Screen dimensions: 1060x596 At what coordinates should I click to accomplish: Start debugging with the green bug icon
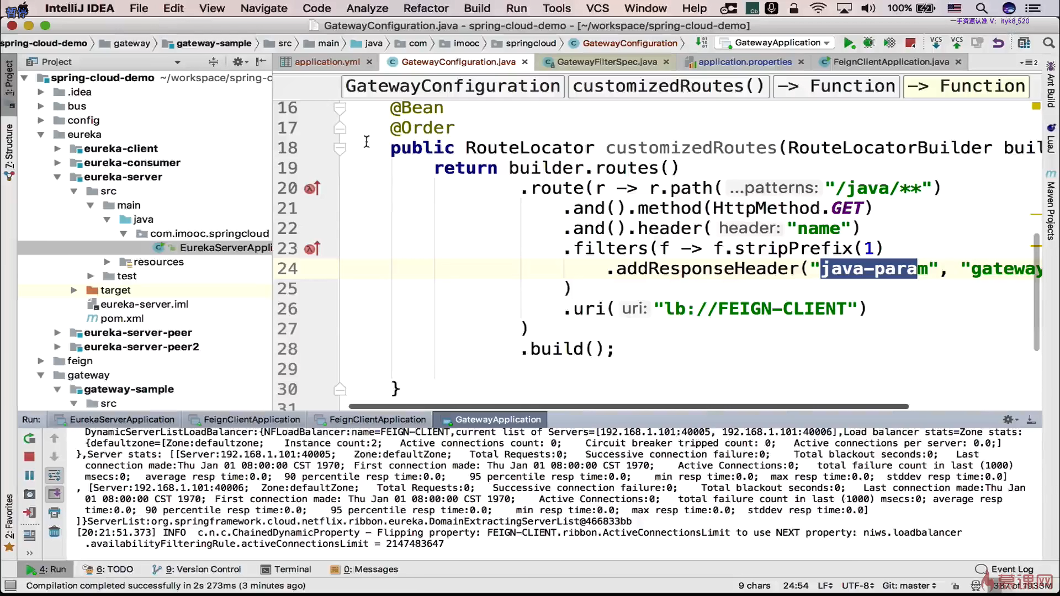coord(869,43)
